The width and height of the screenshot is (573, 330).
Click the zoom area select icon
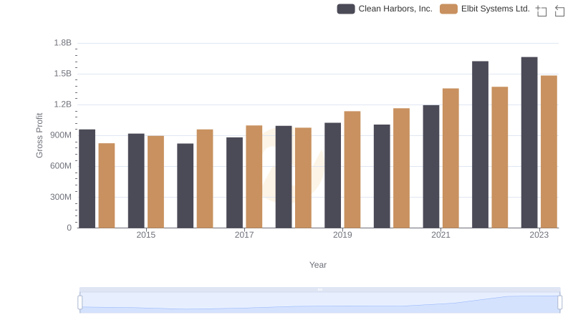(x=541, y=11)
